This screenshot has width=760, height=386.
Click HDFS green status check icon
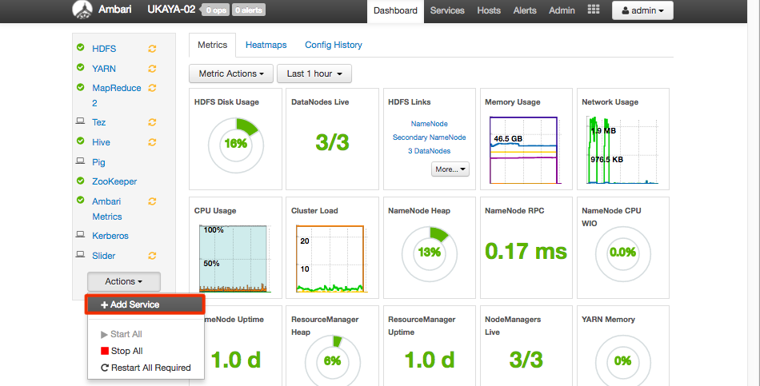tap(81, 47)
